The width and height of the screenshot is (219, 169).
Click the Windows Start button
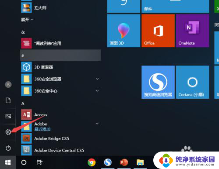point(8,162)
